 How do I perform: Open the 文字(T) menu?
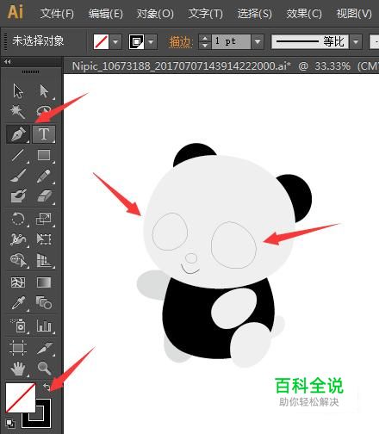[205, 14]
